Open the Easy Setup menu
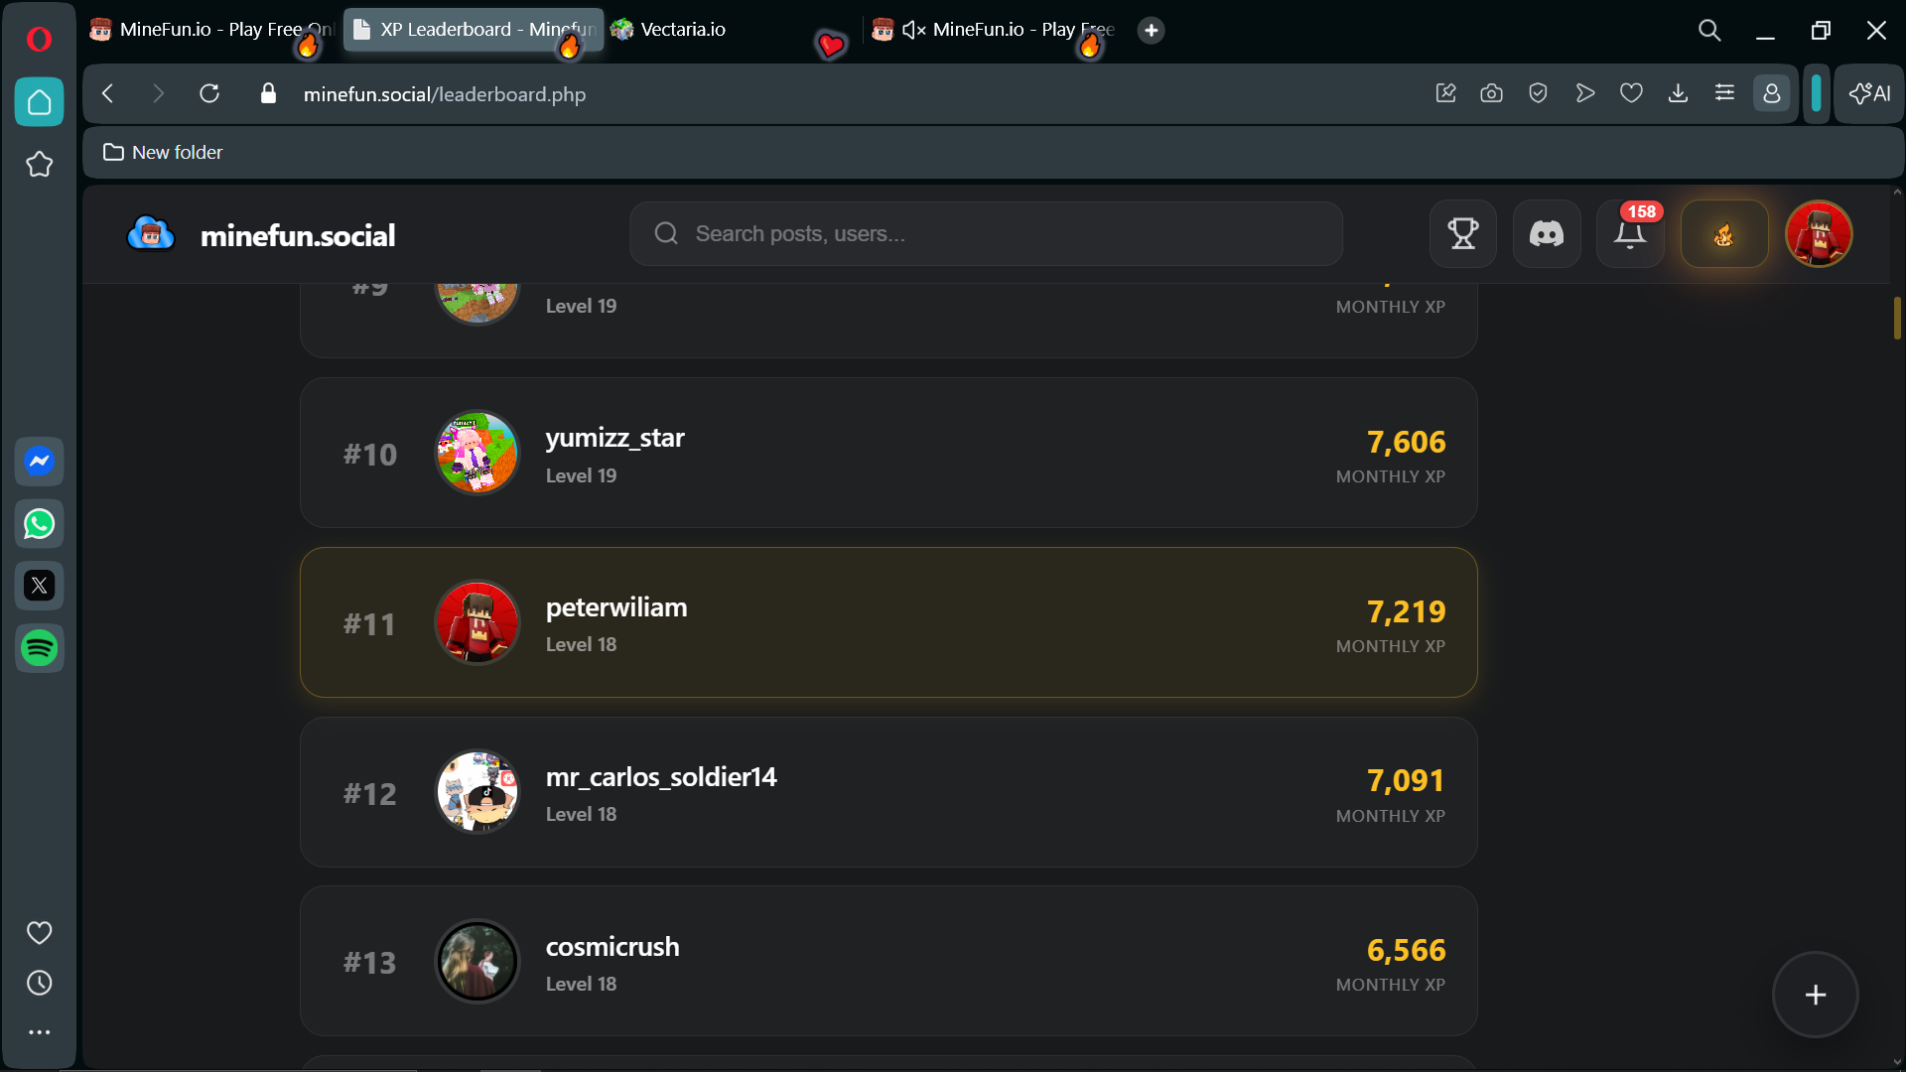This screenshot has width=1906, height=1072. pyautogui.click(x=1724, y=93)
